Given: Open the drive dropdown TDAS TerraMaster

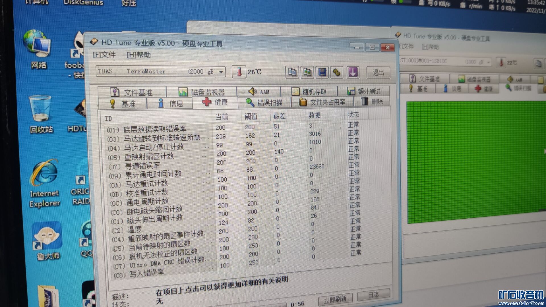Looking at the screenshot, I should [161, 71].
